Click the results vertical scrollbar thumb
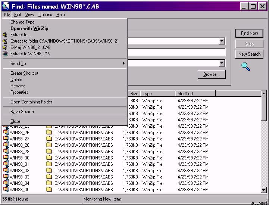This screenshot has width=269, height=205. pyautogui.click(x=263, y=109)
